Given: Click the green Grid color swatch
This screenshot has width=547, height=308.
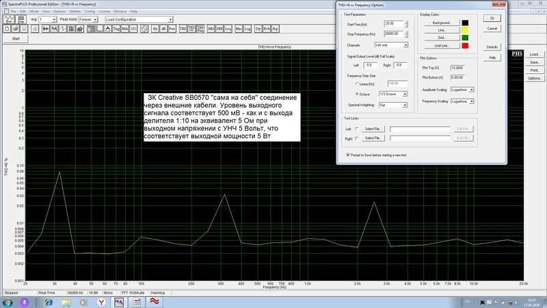Looking at the screenshot, I should click(465, 38).
